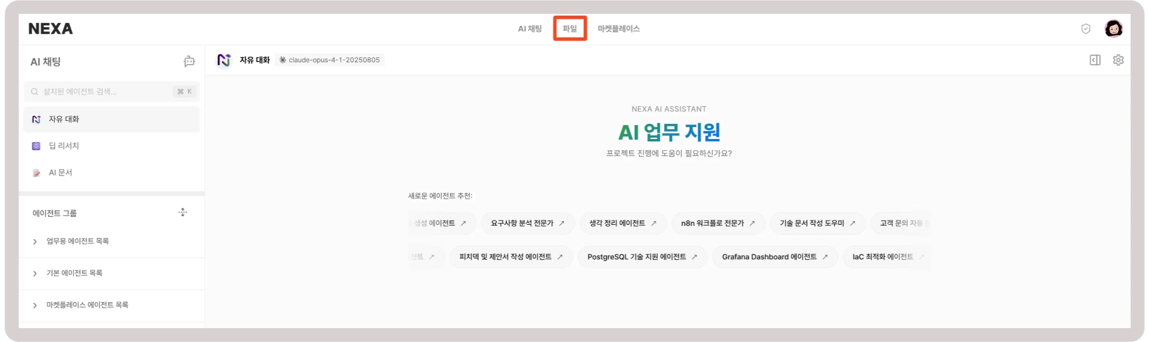1149x342 pixels.
Task: Expand 기본 에이전트 목록 group
Action: tap(111, 273)
